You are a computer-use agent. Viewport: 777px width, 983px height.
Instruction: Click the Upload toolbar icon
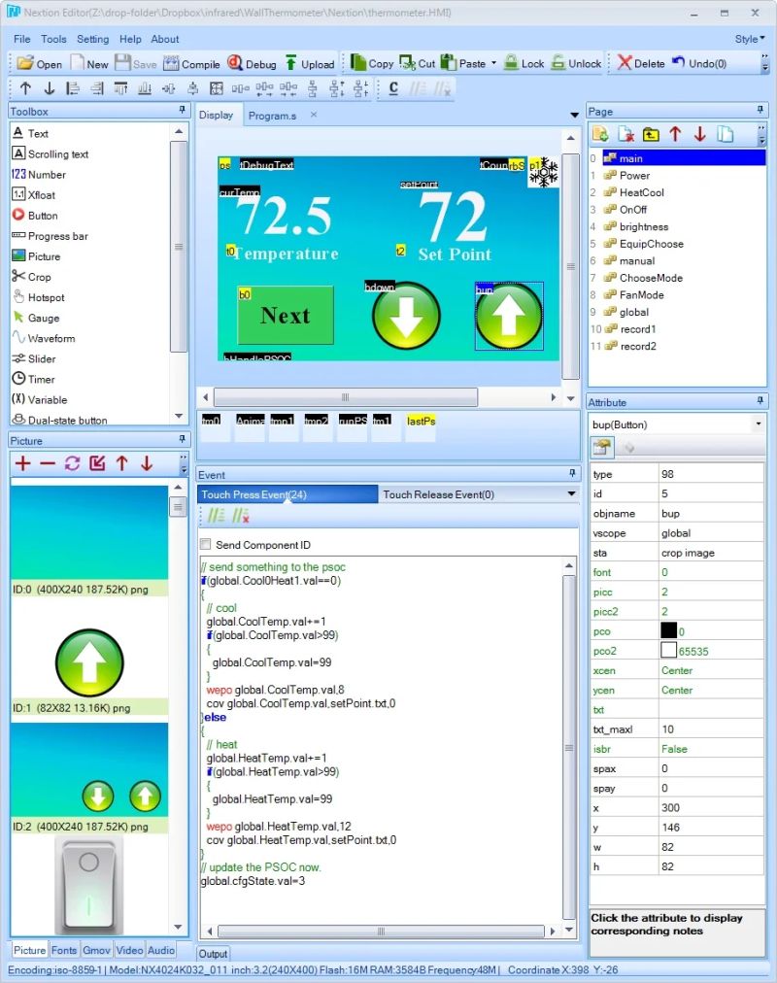point(311,62)
